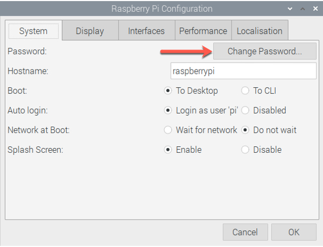
Task: Set Auto login to Disabled
Action: pos(245,110)
